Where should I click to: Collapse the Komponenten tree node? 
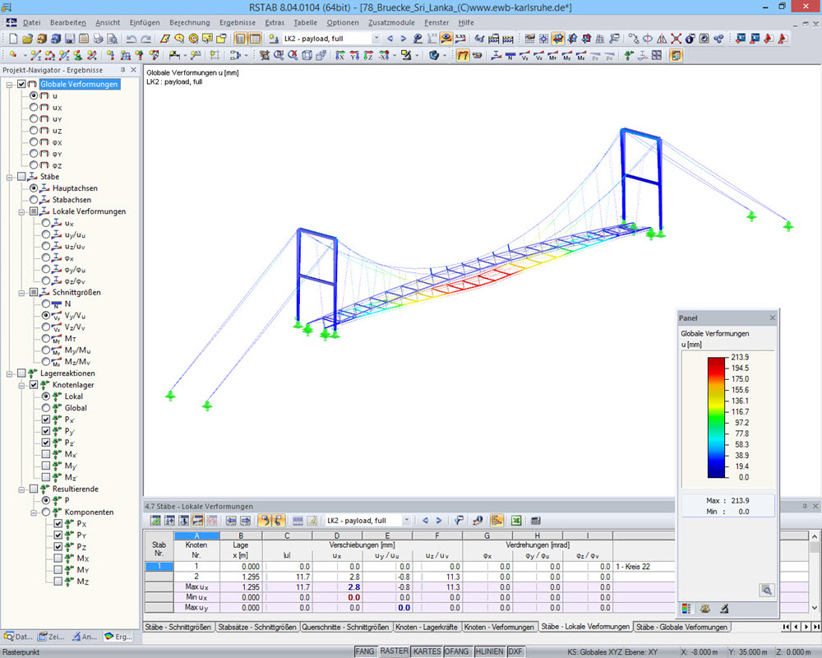click(34, 512)
